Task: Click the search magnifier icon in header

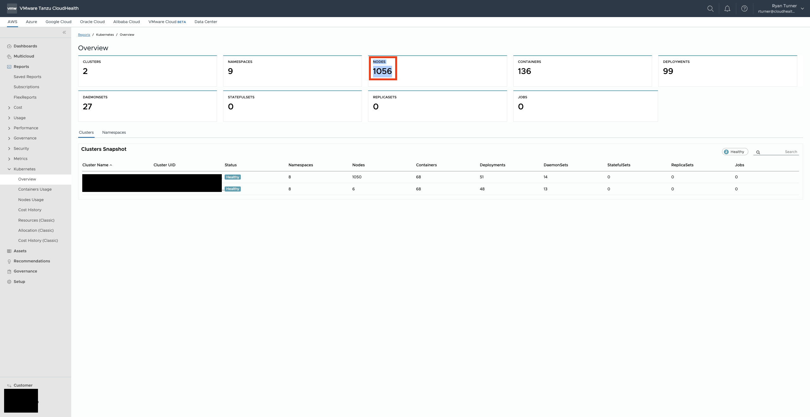Action: [710, 9]
